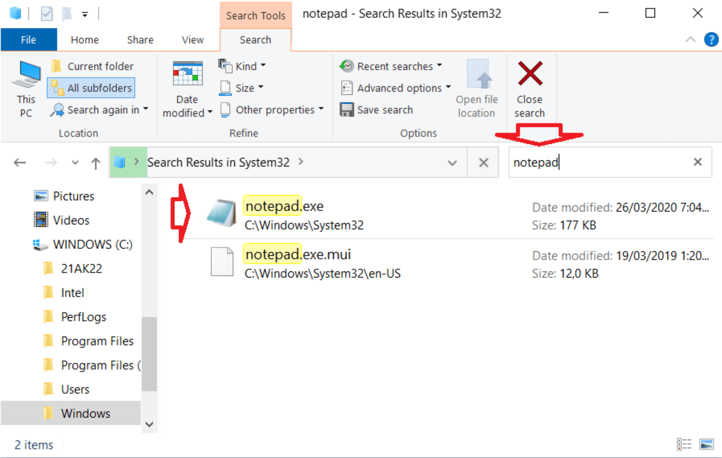
Task: Open the File tab
Action: click(29, 40)
